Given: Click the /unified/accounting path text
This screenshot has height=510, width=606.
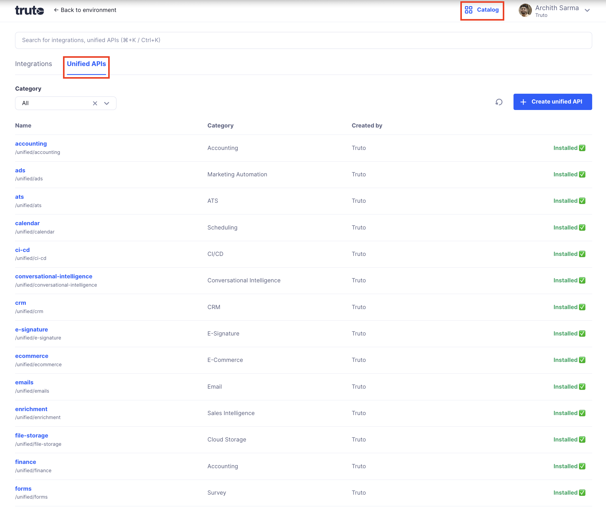Looking at the screenshot, I should pyautogui.click(x=37, y=152).
